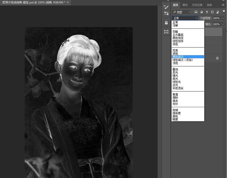The height and width of the screenshot is (178, 227).
Task: Expand the 填充 fill dropdown arrow
Action: click(223, 24)
